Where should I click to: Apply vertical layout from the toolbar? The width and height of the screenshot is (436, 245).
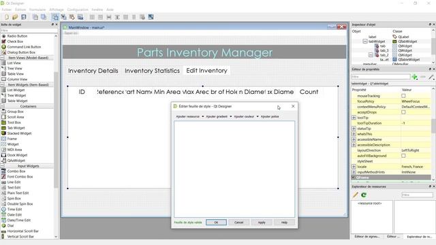tap(100, 17)
